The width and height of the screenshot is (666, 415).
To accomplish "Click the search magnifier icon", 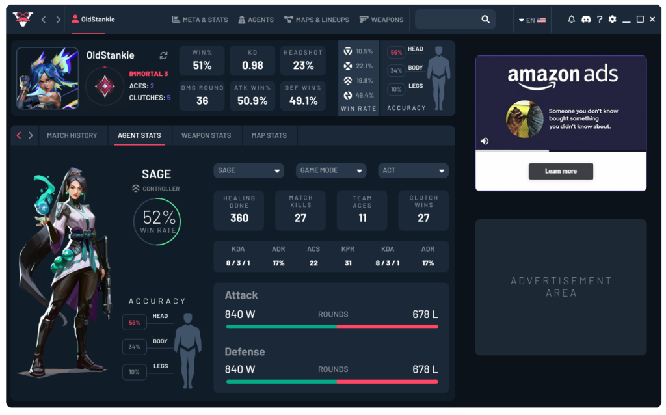I will tap(485, 20).
